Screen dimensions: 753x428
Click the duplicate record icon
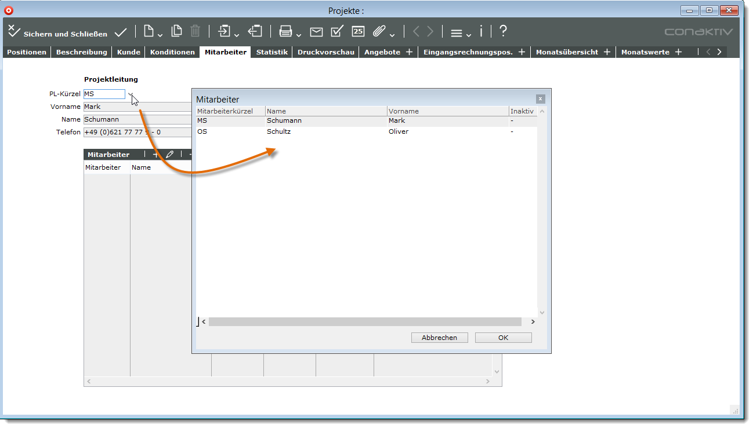point(176,31)
